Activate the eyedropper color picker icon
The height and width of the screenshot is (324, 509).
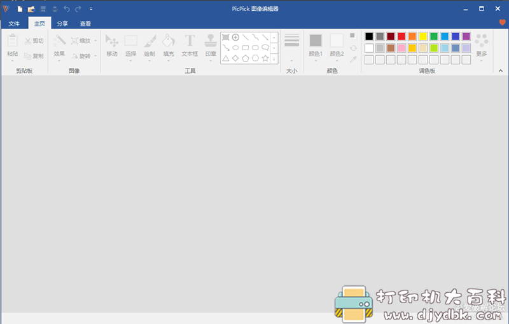[353, 59]
